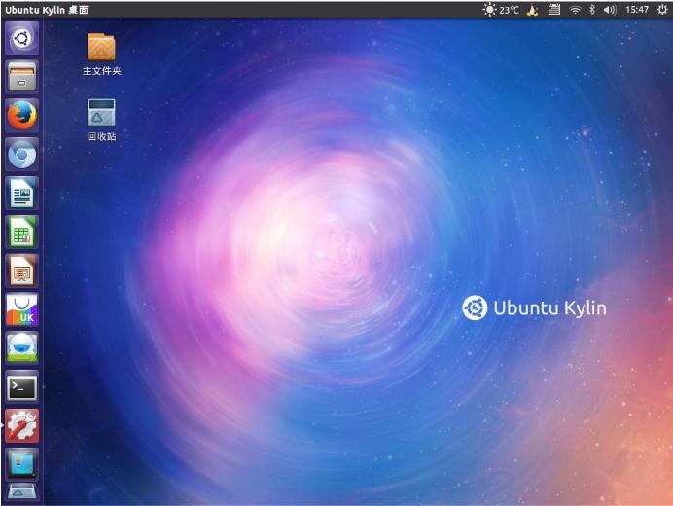Open the 回收站 recycle bin desktop icon
This screenshot has height=506, width=673.
(x=102, y=120)
